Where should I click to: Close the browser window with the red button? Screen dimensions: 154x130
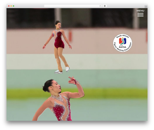point(9,6)
